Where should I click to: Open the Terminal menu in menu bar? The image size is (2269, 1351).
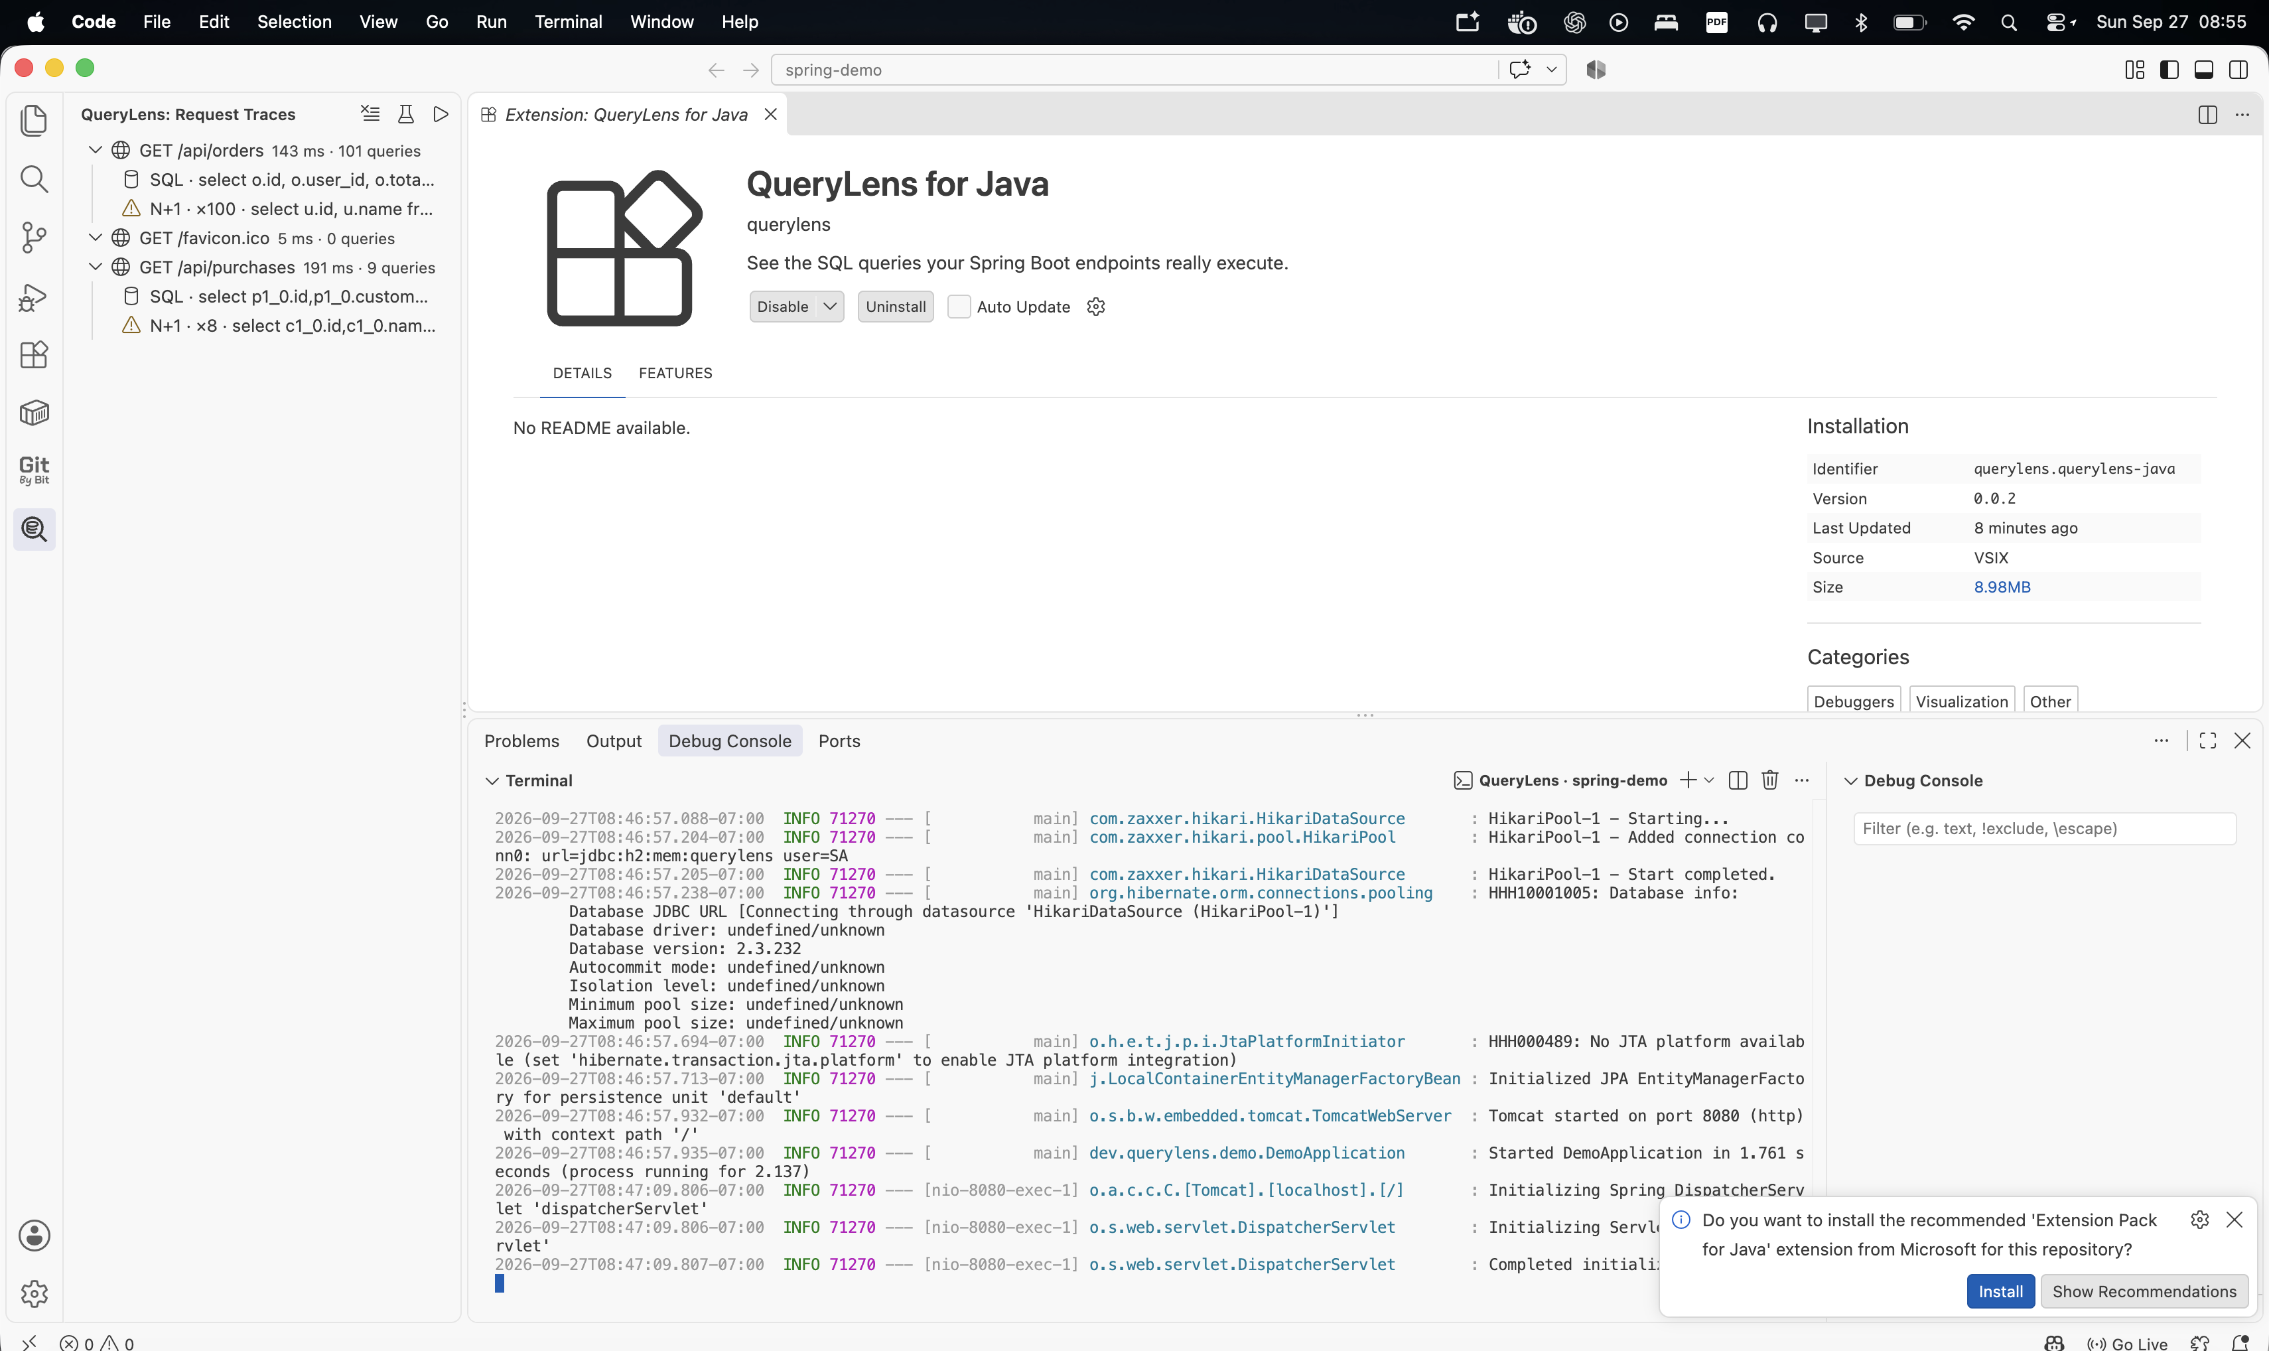[568, 22]
